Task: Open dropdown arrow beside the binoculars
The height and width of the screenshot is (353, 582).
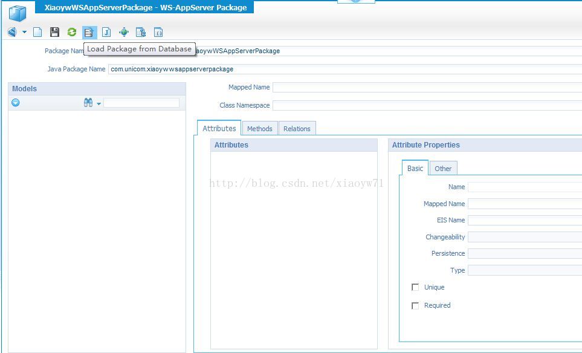Action: pos(99,103)
